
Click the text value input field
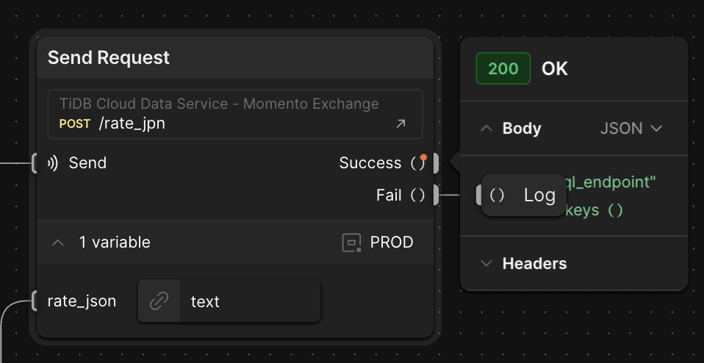click(x=250, y=301)
